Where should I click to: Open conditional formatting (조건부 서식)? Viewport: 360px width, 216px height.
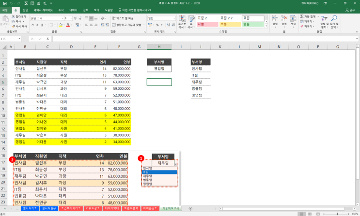(182, 22)
